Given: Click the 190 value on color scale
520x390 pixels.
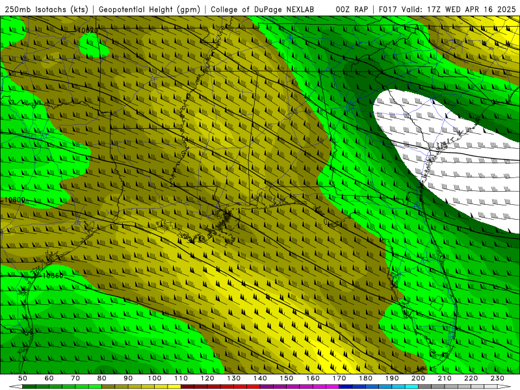Looking at the screenshot, I should [x=392, y=378].
